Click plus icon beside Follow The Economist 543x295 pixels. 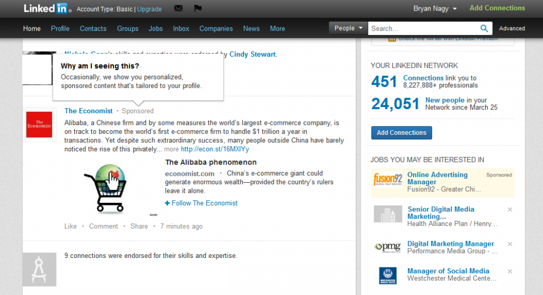[167, 203]
